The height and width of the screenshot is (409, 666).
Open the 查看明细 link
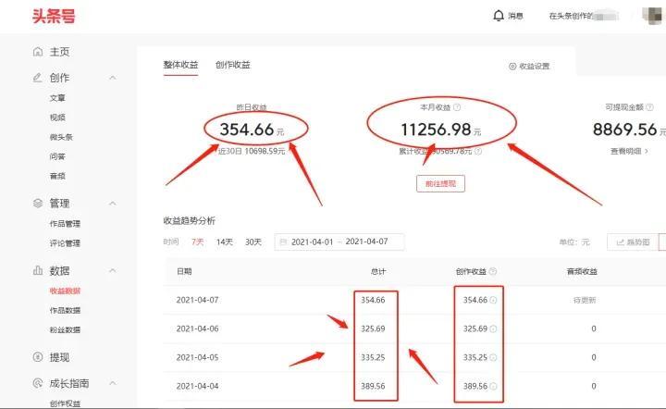coord(629,151)
